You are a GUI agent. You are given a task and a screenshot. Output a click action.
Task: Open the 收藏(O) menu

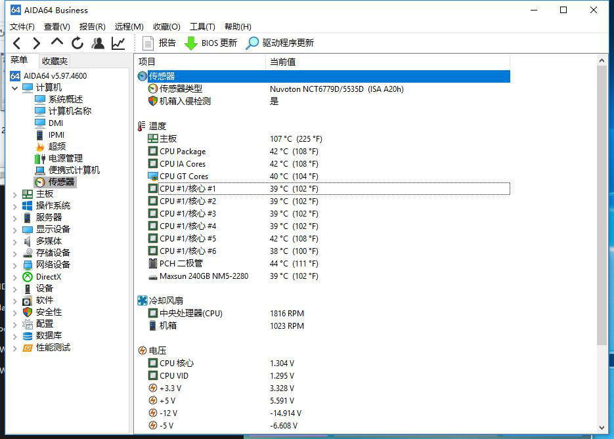pyautogui.click(x=166, y=27)
